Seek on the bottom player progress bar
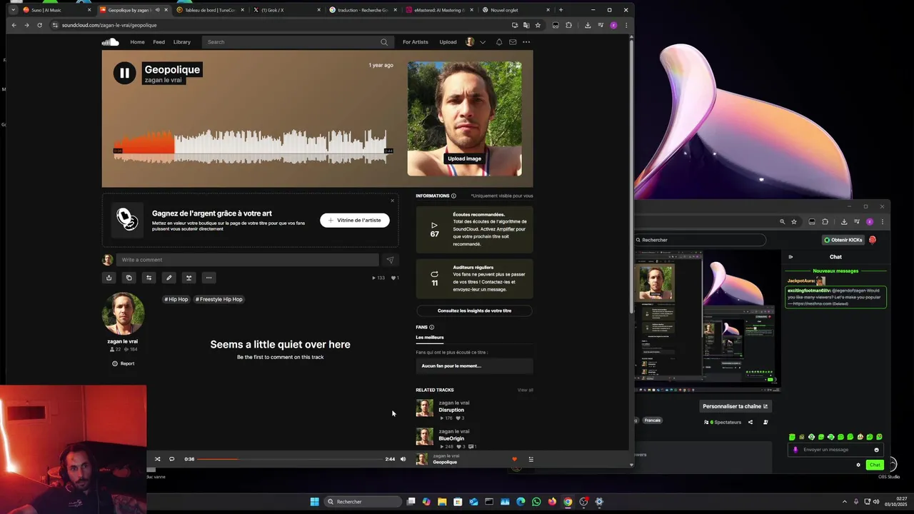The width and height of the screenshot is (914, 514). point(289,459)
